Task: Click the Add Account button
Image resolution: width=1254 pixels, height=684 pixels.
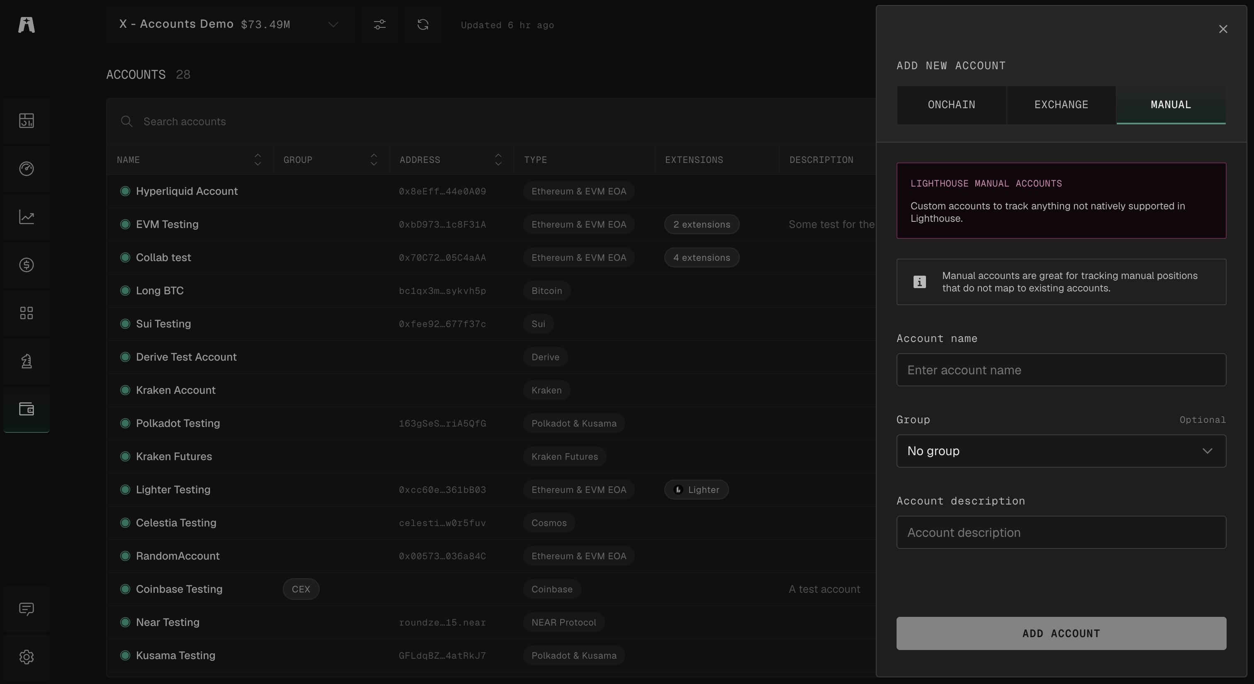Action: click(x=1061, y=633)
